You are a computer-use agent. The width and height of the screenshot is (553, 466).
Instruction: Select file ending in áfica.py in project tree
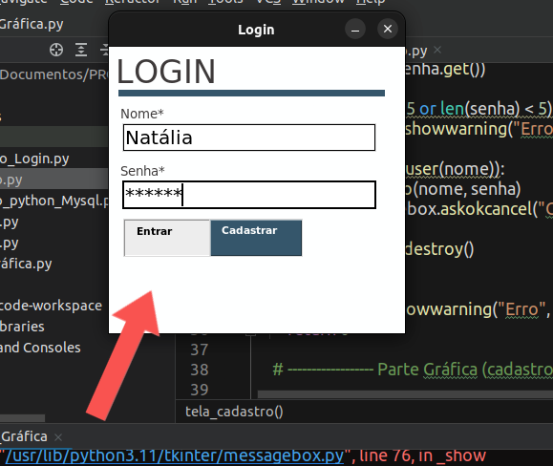26,264
